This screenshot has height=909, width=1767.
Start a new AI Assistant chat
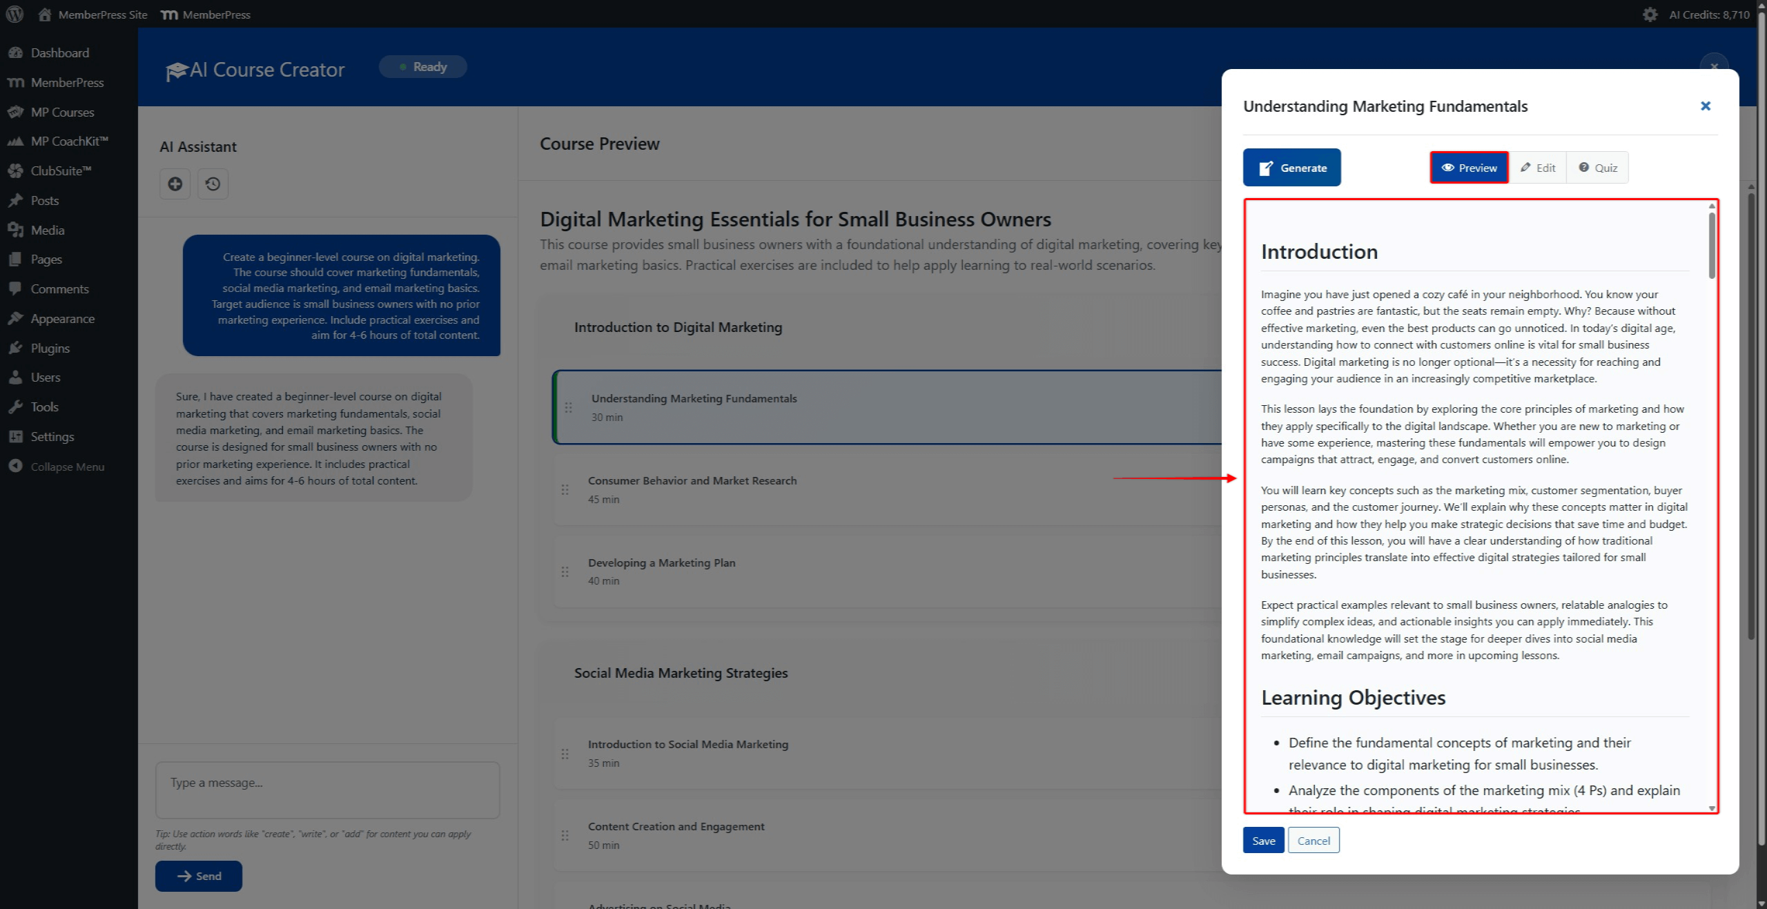175,184
